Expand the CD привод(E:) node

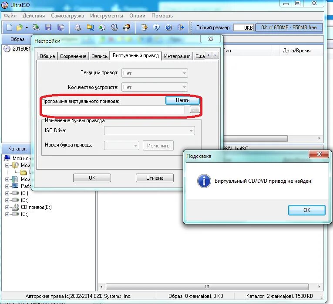tap(7, 207)
